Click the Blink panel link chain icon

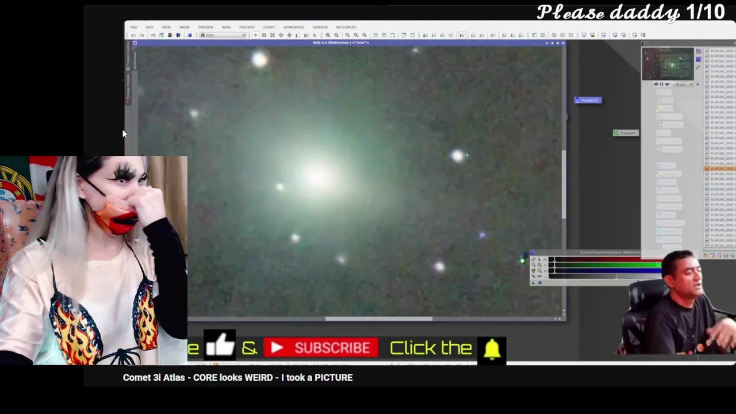pyautogui.click(x=697, y=67)
